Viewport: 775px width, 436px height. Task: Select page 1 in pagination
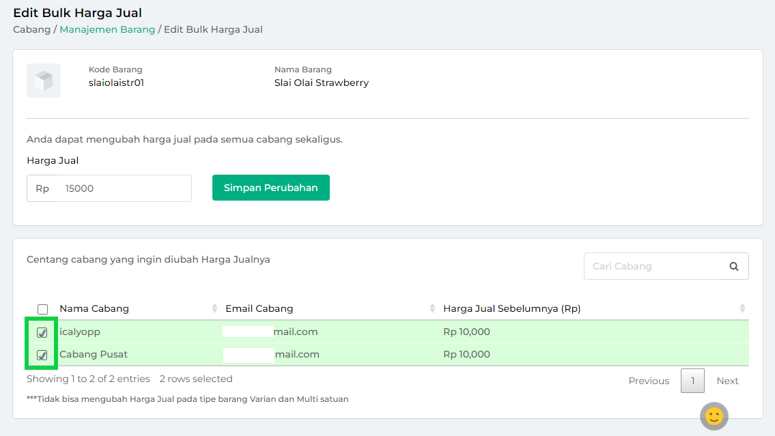(x=692, y=381)
